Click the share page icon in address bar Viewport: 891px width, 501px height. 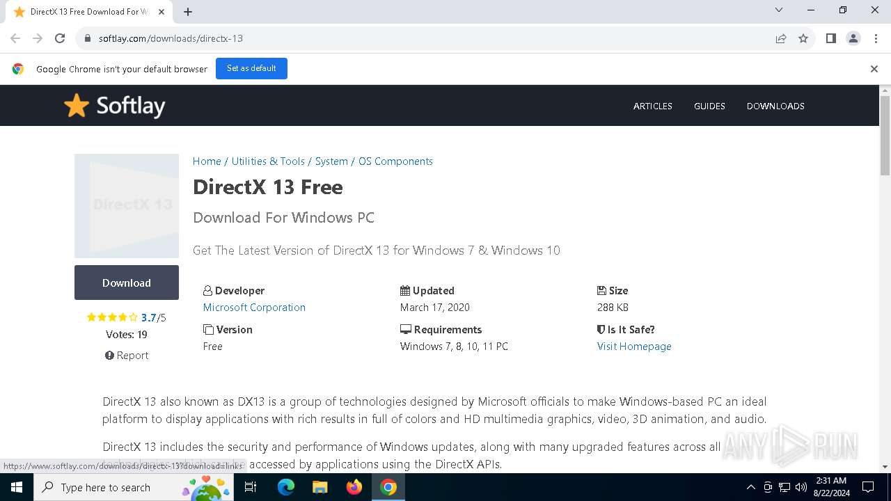(781, 38)
